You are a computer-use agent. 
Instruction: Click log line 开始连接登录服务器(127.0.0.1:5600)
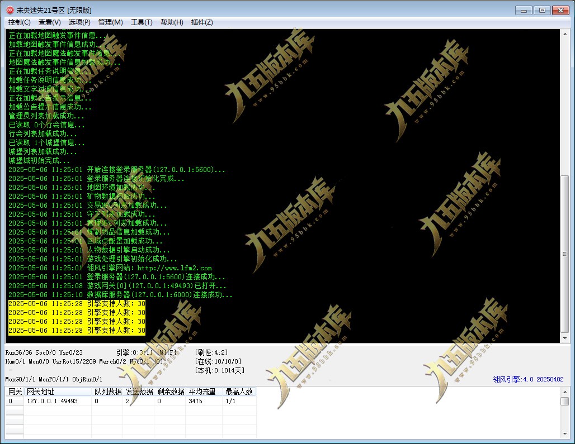click(116, 169)
